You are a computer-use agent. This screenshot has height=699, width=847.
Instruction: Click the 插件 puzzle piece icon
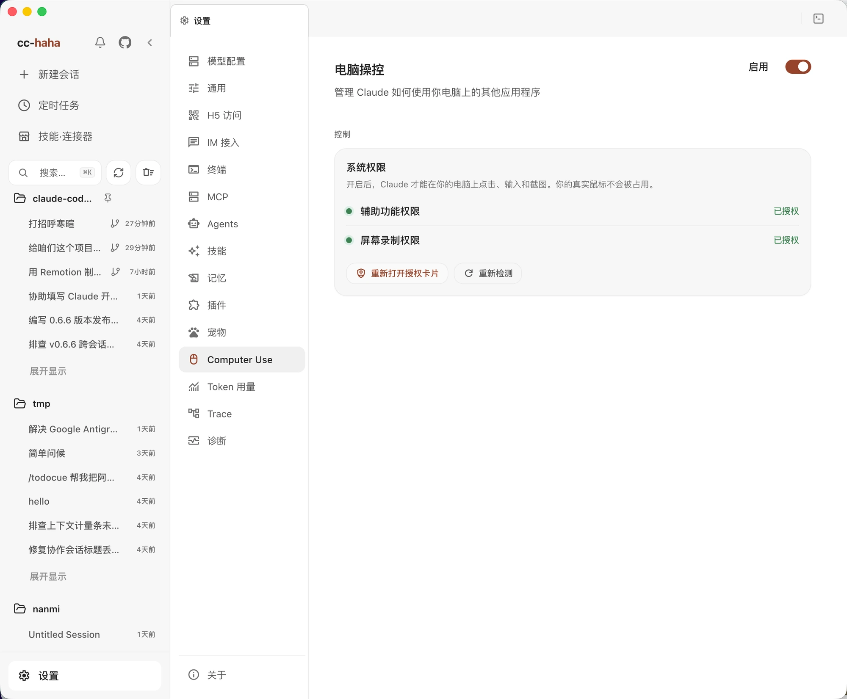tap(194, 305)
